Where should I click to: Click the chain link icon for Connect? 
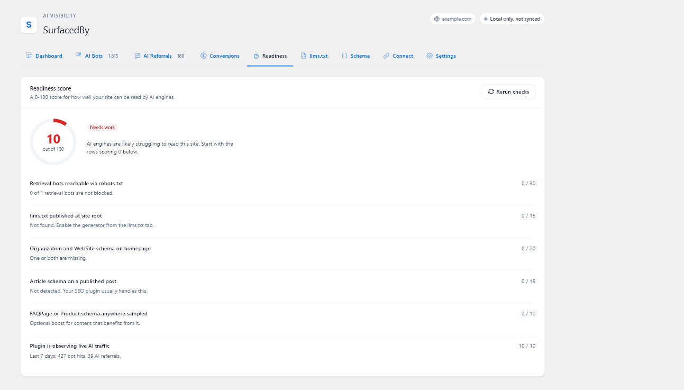point(387,56)
